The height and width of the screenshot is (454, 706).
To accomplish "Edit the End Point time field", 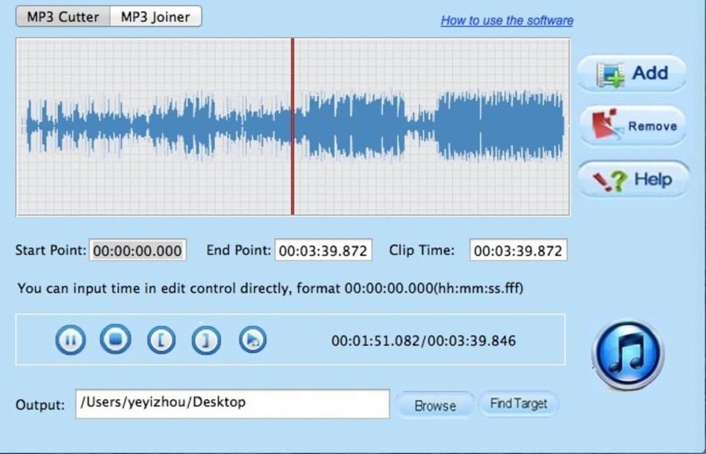I will (x=324, y=249).
